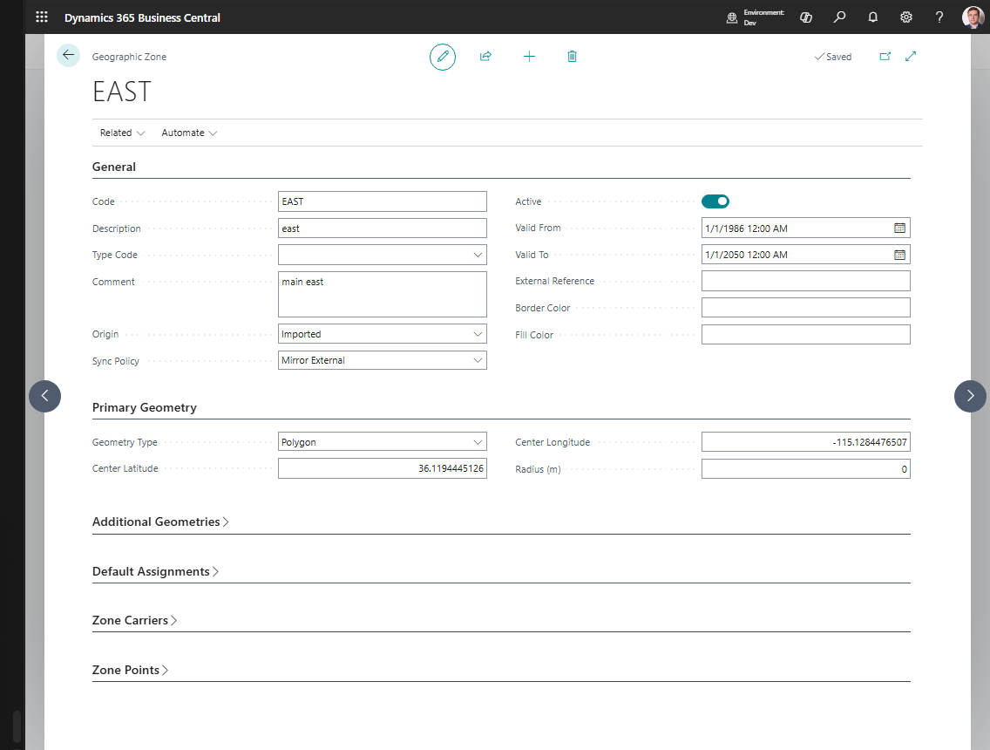The height and width of the screenshot is (750, 990).
Task: Toggle the Active switch
Action: [x=715, y=201]
